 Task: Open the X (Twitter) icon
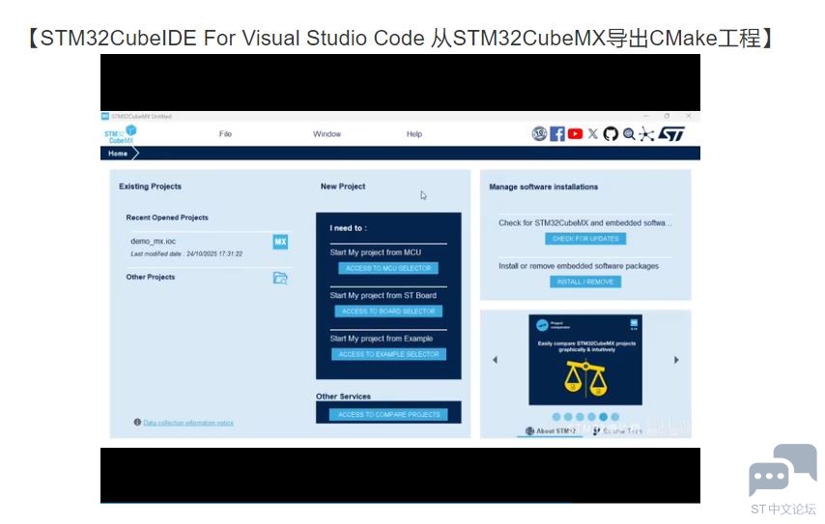[593, 134]
